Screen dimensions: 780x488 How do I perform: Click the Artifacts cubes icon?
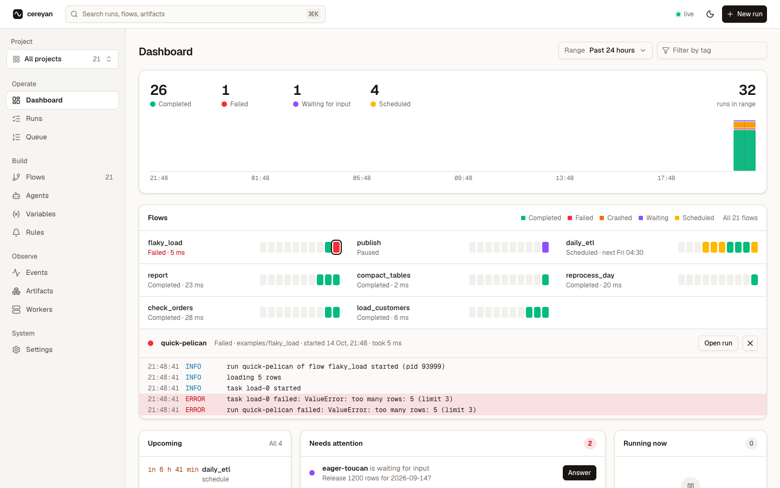tap(16, 291)
